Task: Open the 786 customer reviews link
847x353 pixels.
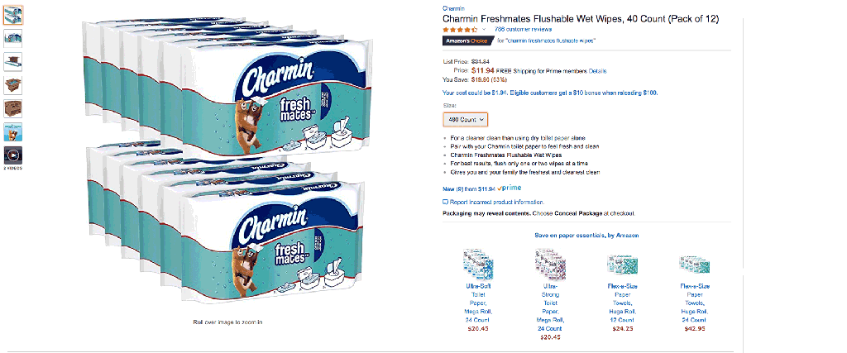Action: point(523,29)
